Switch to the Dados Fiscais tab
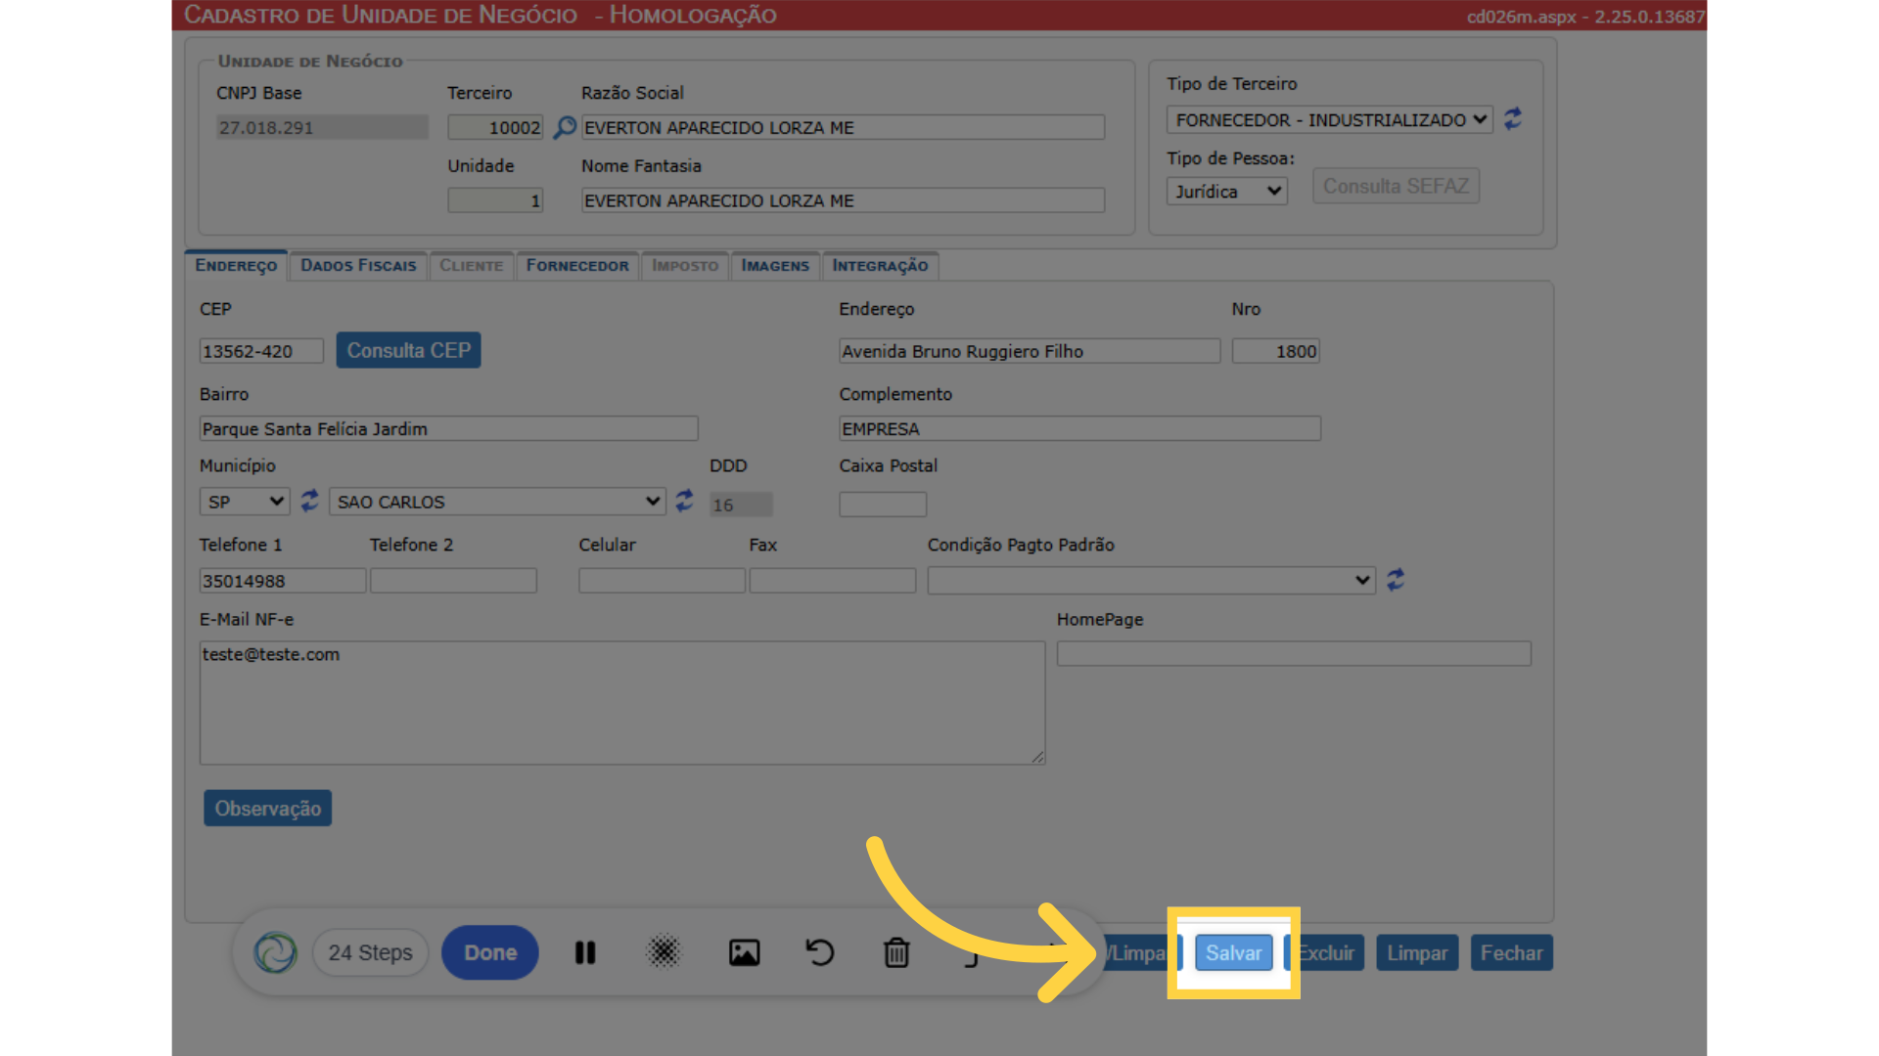The image size is (1879, 1056). click(x=358, y=265)
